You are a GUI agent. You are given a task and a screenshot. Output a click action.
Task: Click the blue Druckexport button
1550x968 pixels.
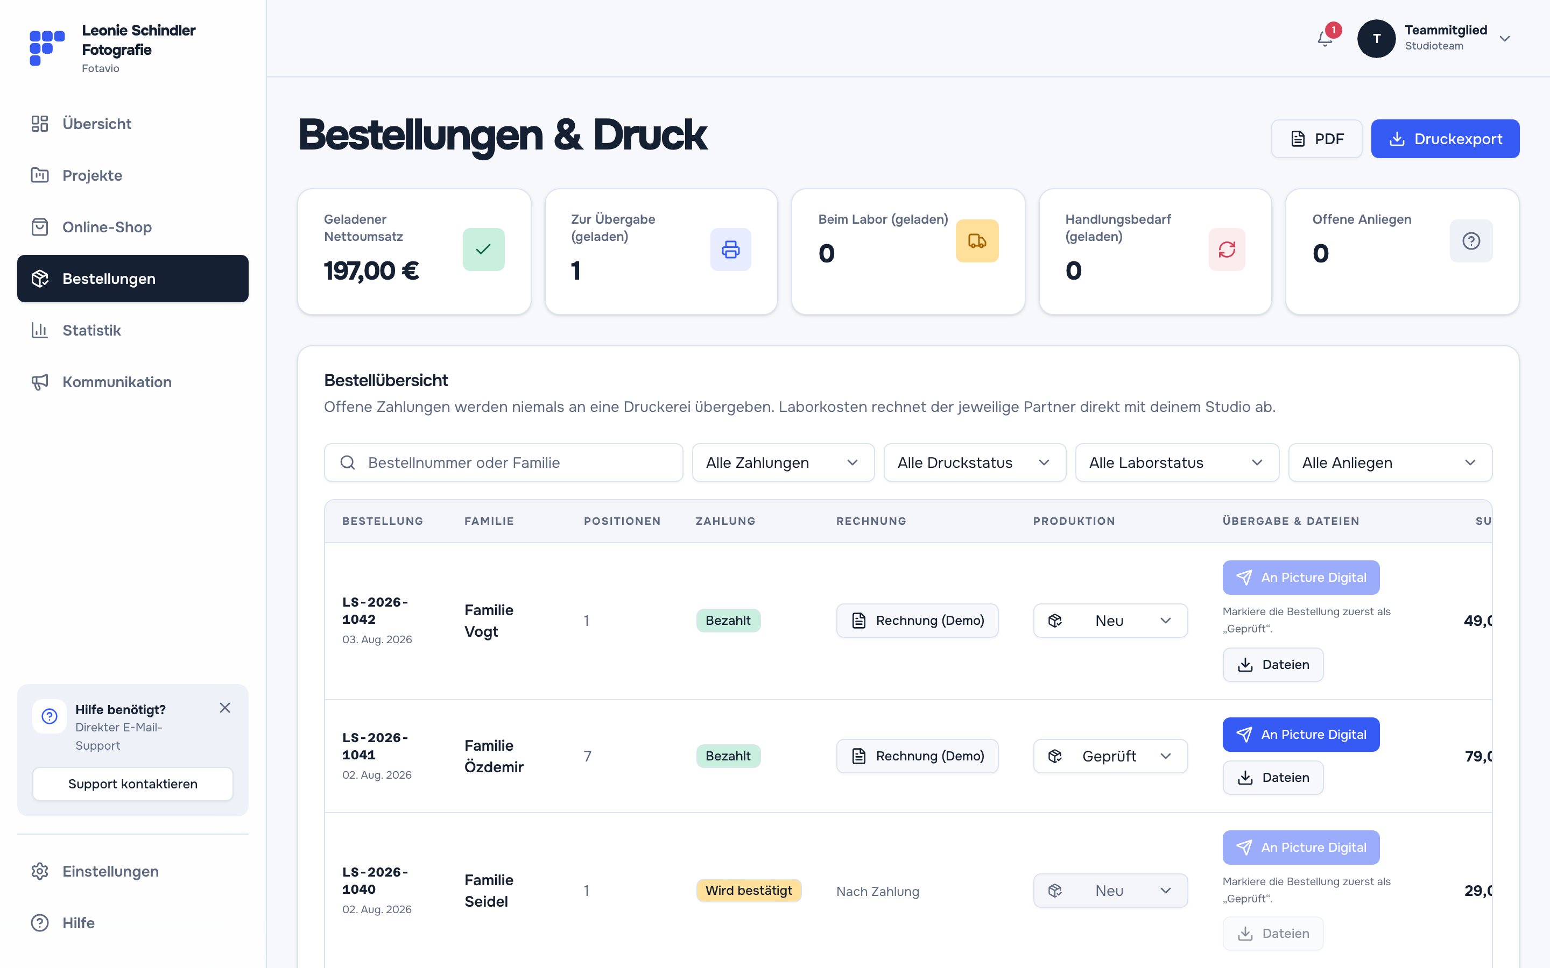(x=1445, y=139)
